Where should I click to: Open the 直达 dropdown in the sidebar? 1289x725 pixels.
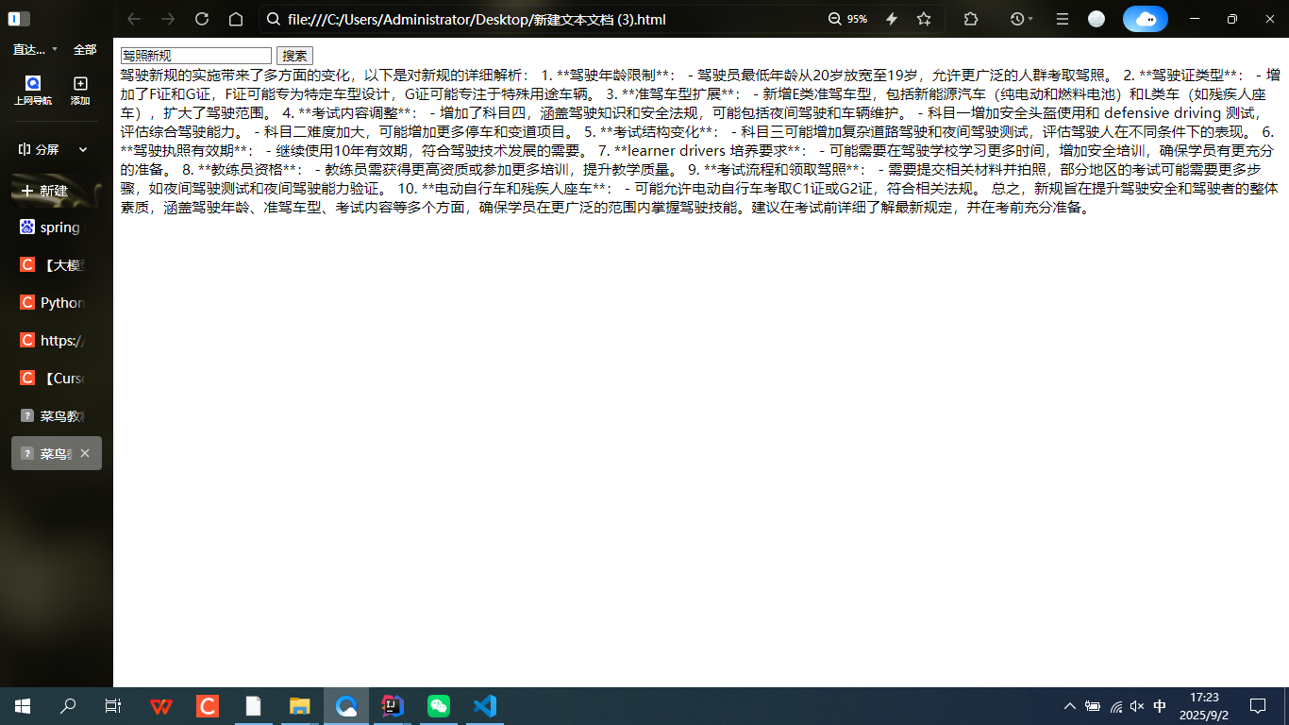pyautogui.click(x=35, y=49)
